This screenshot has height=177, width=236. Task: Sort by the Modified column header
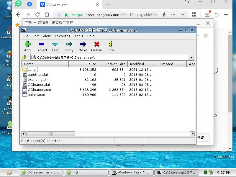142,64
